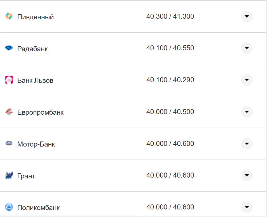Click the Мотор-Банк logo icon
The height and width of the screenshot is (217, 267).
point(9,144)
